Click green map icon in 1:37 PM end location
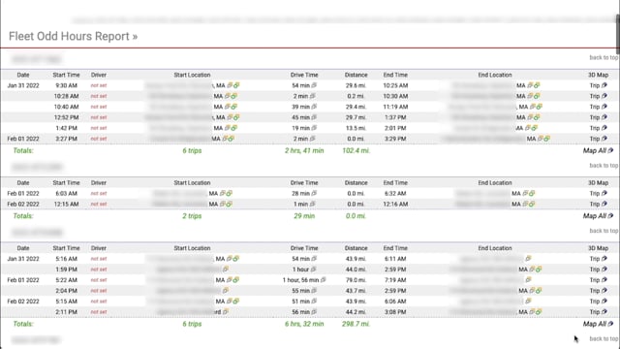The image size is (620, 349). click(537, 117)
